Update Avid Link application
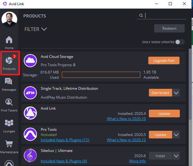 (164, 114)
